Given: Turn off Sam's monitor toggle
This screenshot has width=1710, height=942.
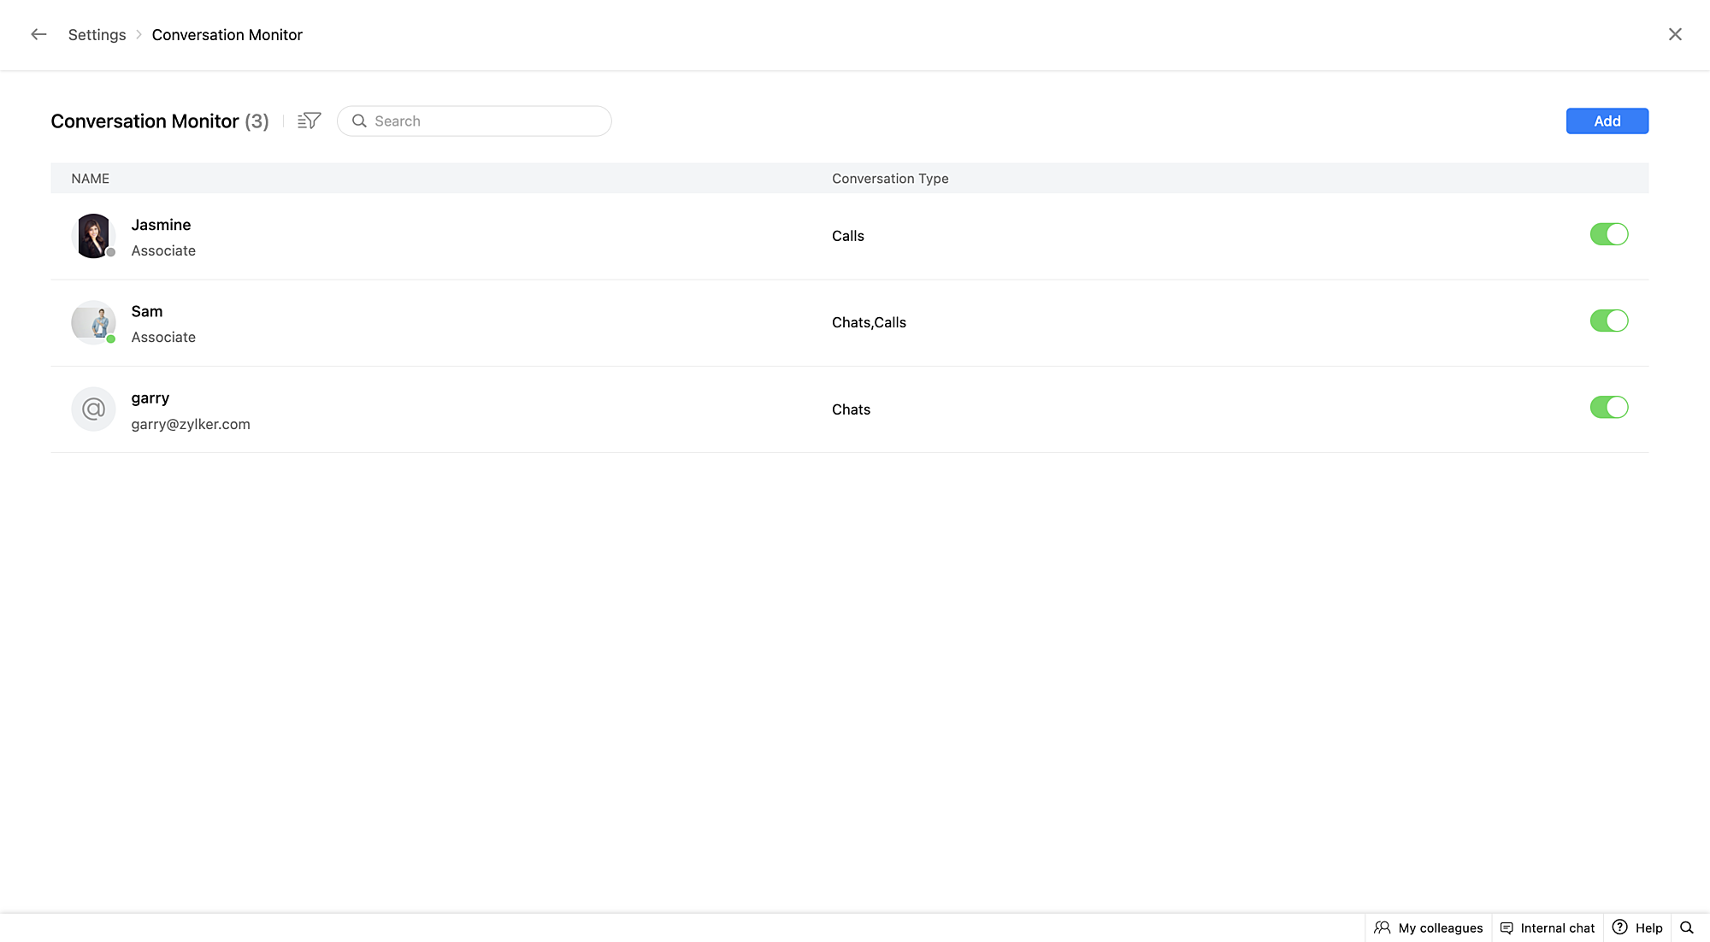Looking at the screenshot, I should pyautogui.click(x=1608, y=321).
